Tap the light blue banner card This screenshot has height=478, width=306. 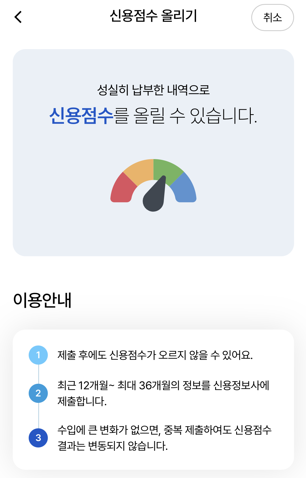(153, 153)
